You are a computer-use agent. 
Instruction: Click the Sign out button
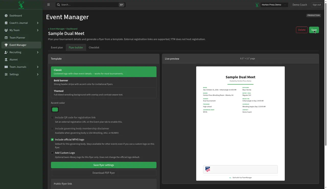317,5
